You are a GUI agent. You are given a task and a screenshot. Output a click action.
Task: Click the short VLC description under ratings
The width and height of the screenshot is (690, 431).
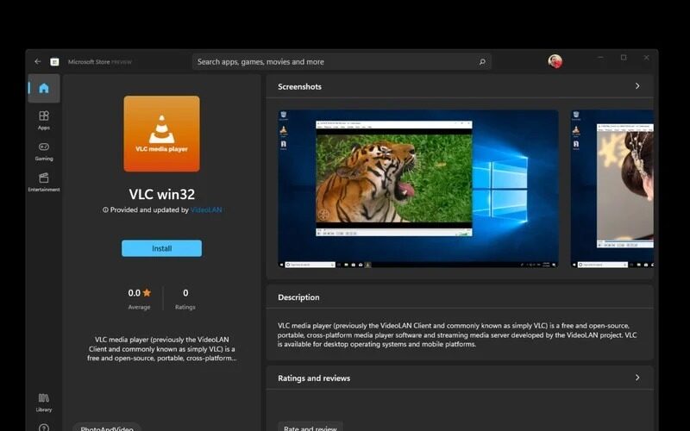(161, 349)
